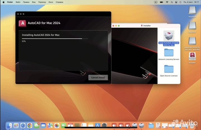Open the Файл menu

[x=18, y=2]
